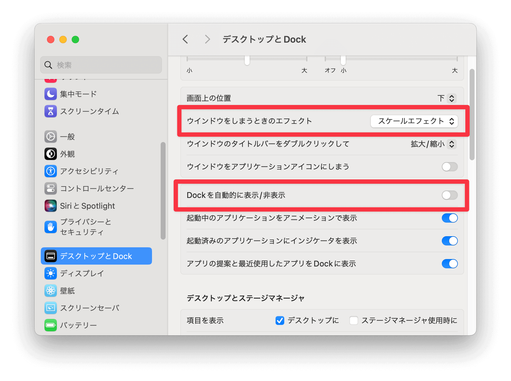Open スクリーンセーバ in the sidebar

tap(96, 308)
